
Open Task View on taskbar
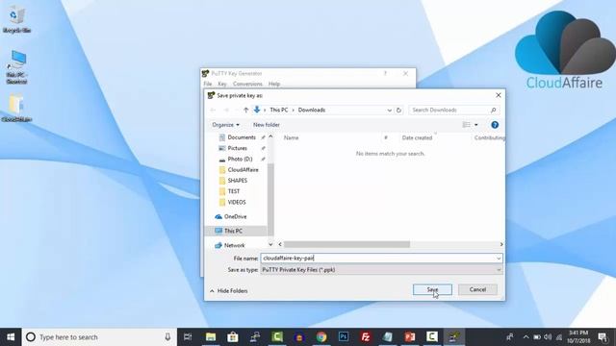(x=188, y=337)
